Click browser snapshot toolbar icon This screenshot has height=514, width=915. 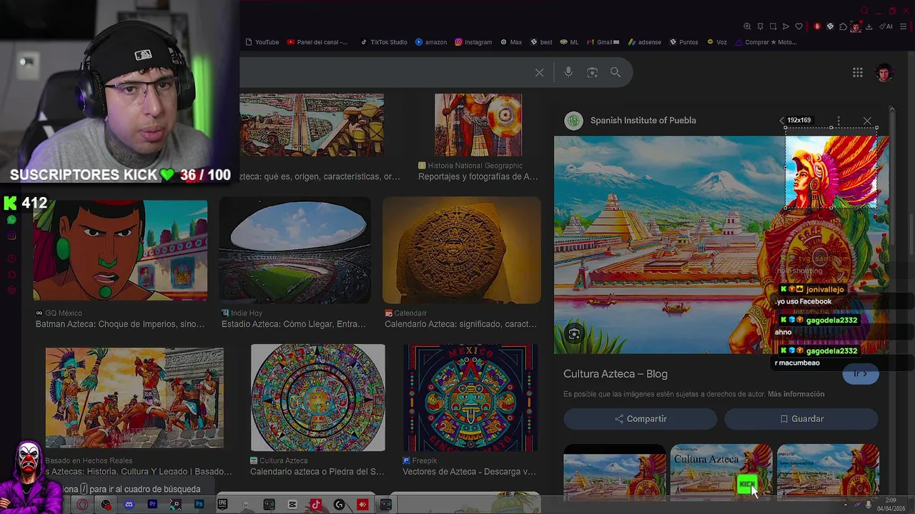[773, 26]
